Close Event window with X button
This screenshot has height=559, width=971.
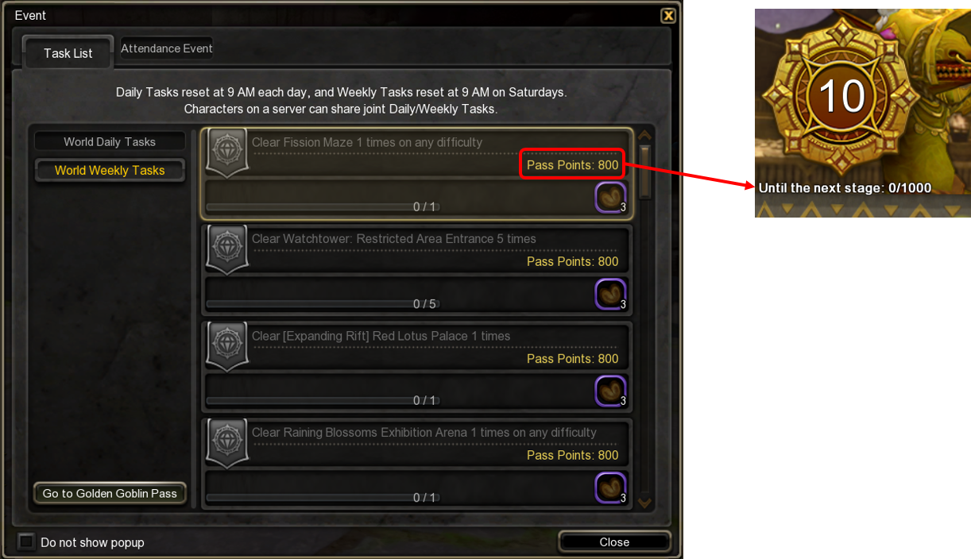pyautogui.click(x=668, y=15)
